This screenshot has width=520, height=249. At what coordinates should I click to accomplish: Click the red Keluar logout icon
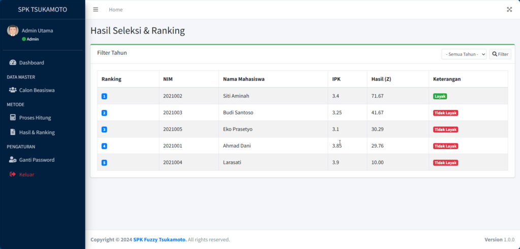click(x=13, y=174)
